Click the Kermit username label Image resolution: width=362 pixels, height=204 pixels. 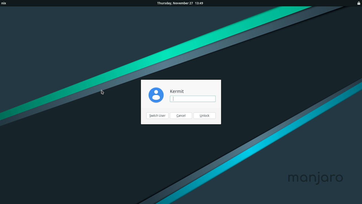pyautogui.click(x=177, y=91)
